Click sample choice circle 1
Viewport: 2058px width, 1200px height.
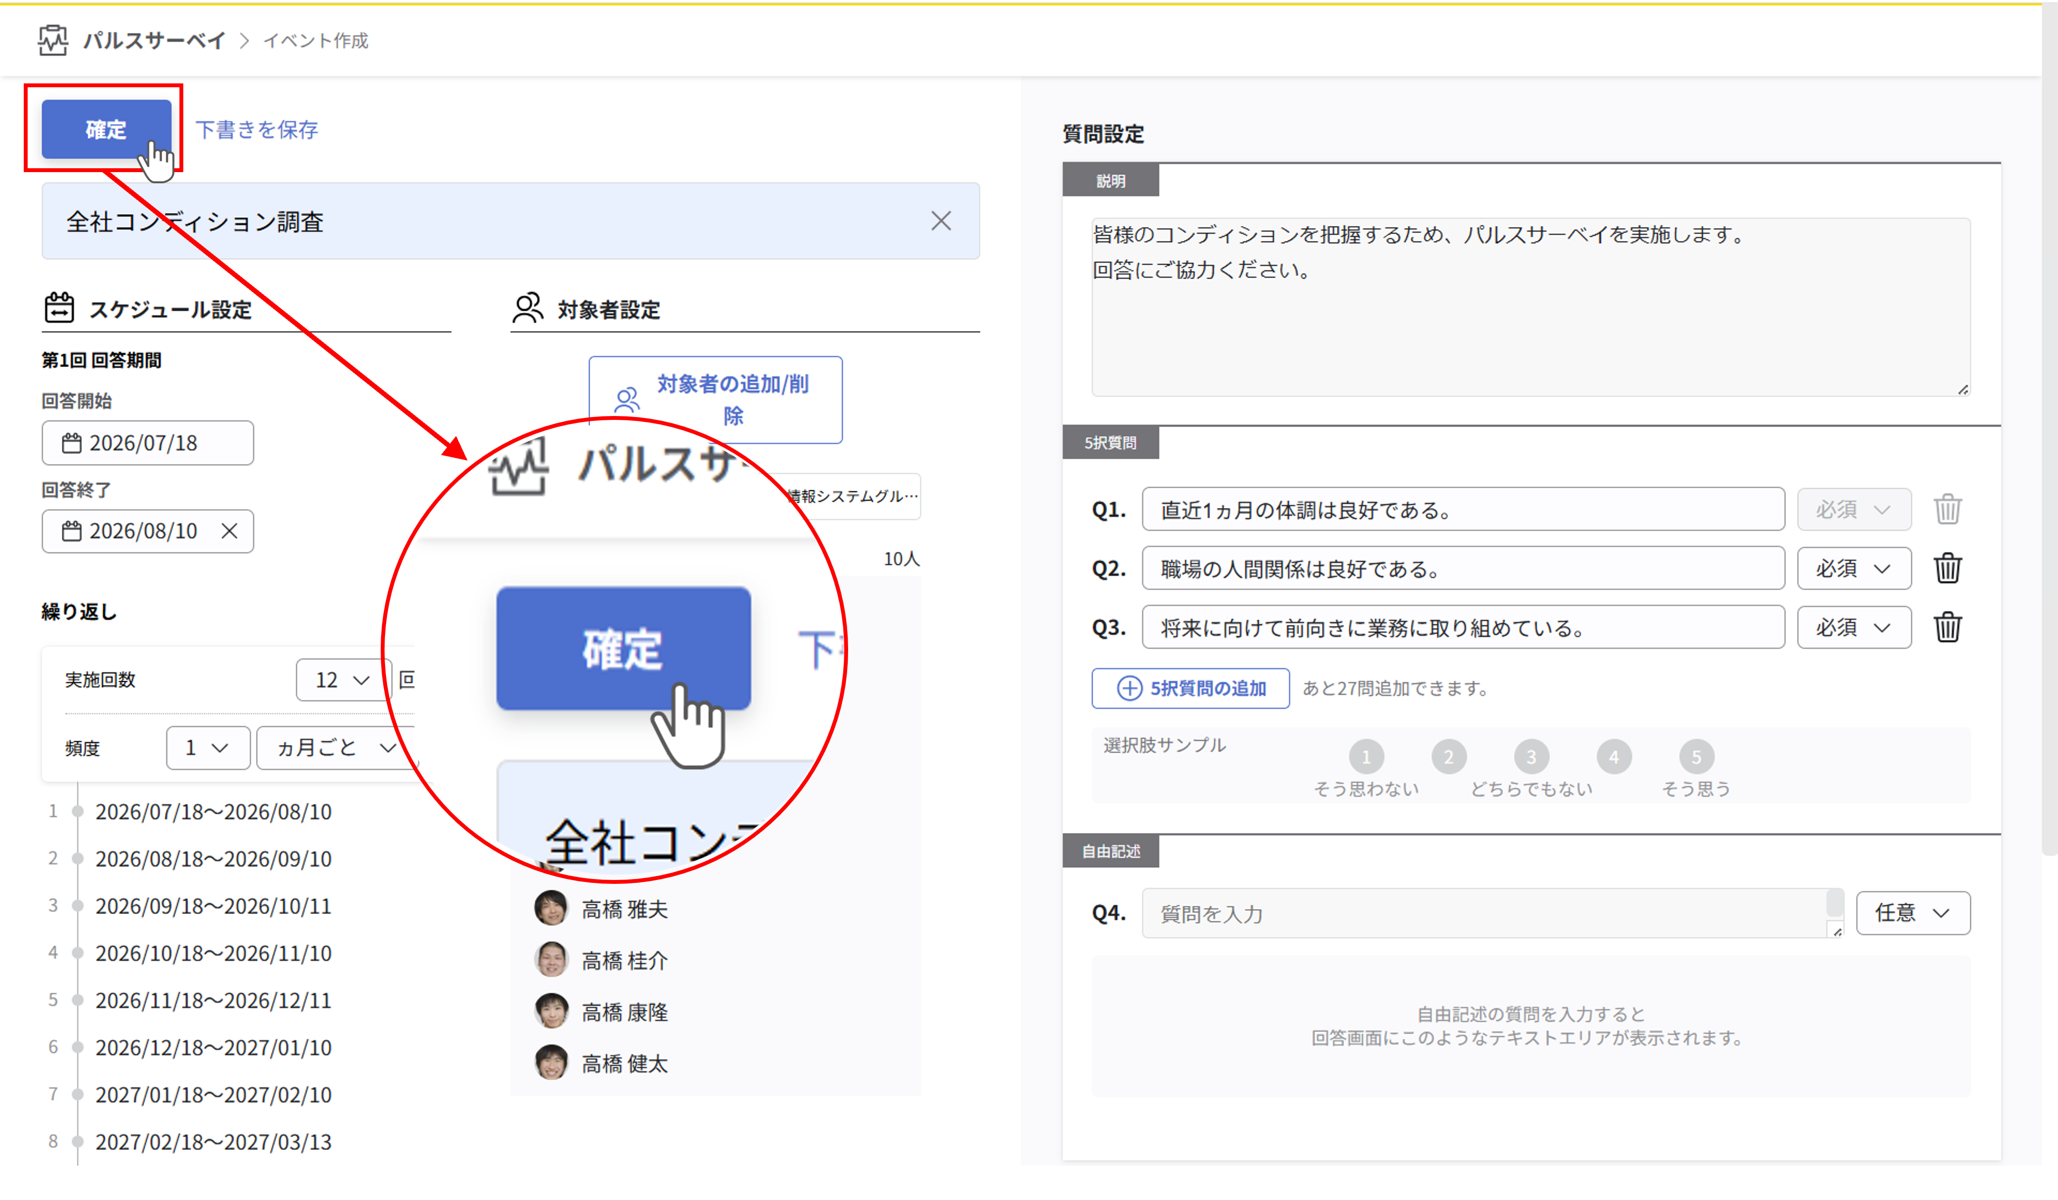click(x=1367, y=757)
